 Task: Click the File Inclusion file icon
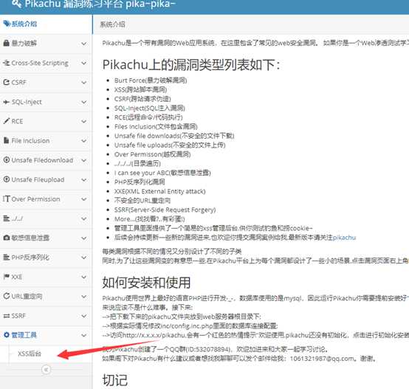6,140
